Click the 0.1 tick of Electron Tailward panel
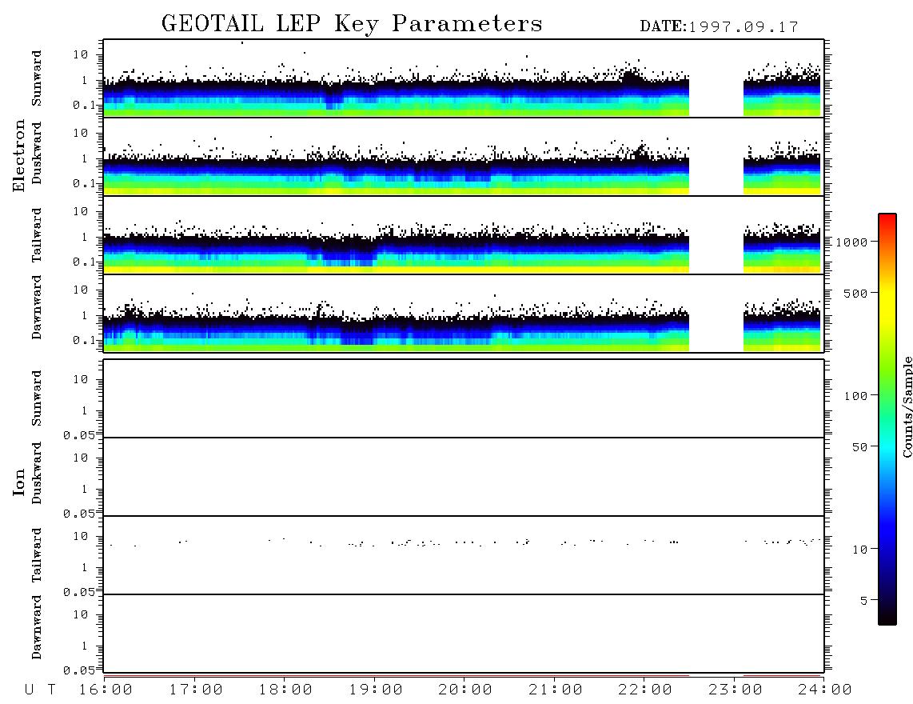This screenshot has height=704, width=913. [83, 262]
